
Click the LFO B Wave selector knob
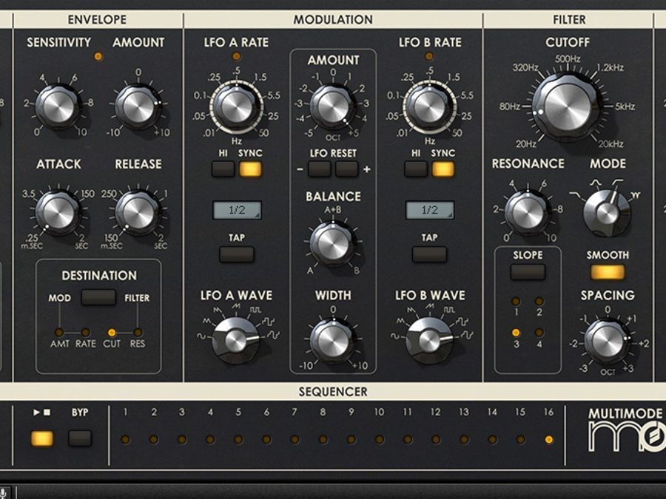[x=429, y=340]
